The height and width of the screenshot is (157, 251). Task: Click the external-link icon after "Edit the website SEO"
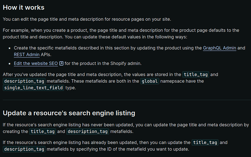tap(61, 63)
